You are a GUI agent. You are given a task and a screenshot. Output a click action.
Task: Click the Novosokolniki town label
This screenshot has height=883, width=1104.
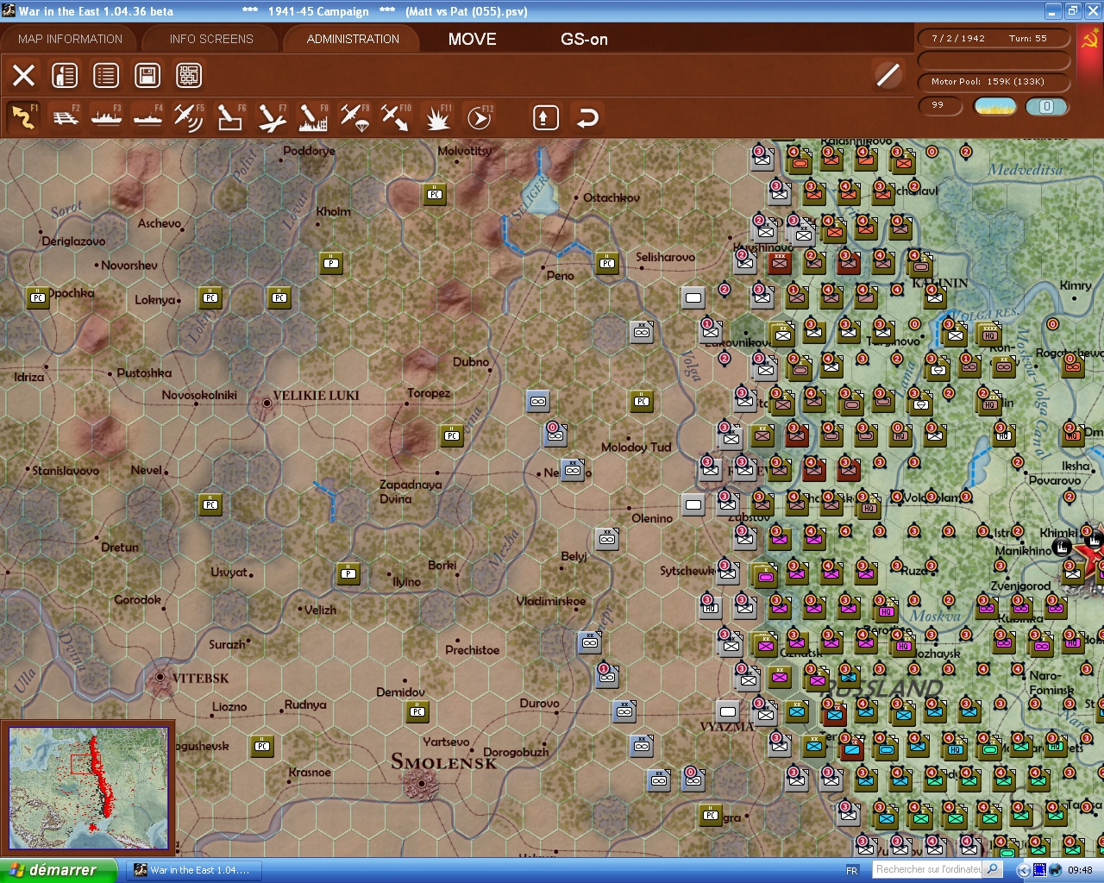[x=199, y=395]
